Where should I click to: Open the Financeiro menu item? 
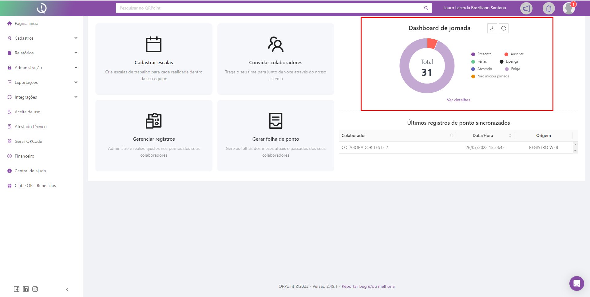[24, 156]
